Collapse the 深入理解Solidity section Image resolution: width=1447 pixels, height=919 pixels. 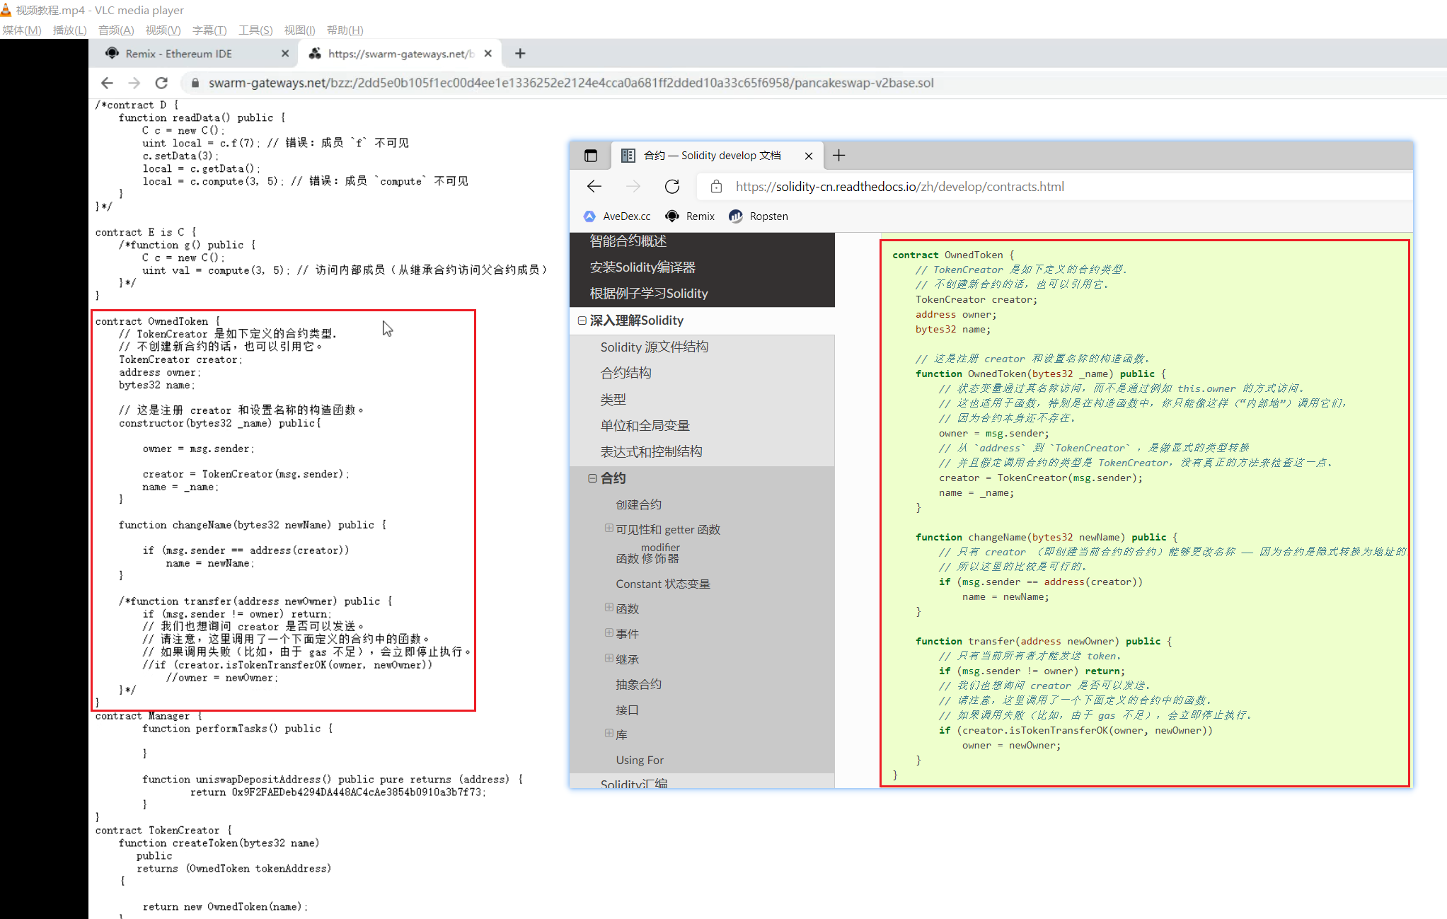582,320
